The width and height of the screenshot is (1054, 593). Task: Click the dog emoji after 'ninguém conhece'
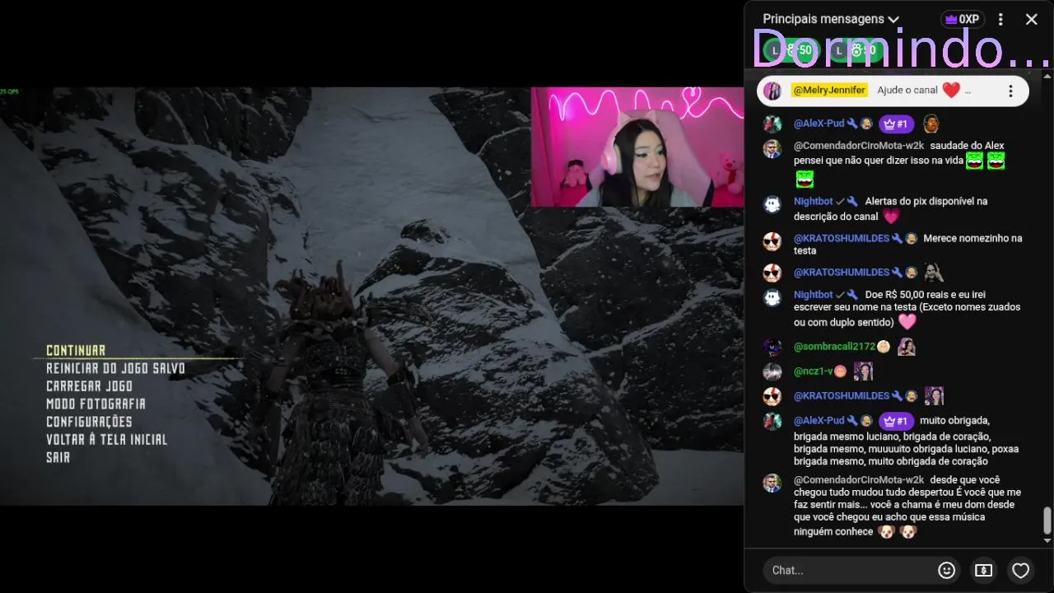(886, 532)
